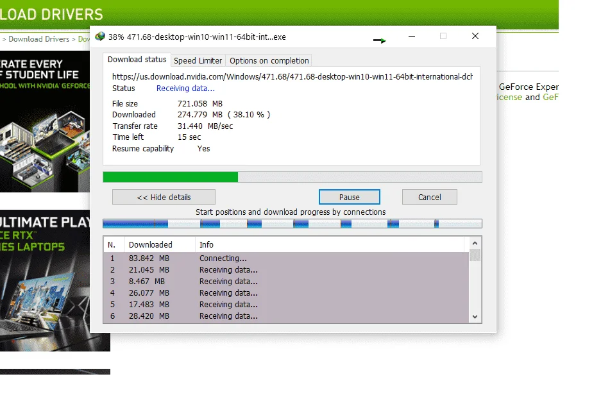Open the Ultimate Play RTX laptops banner
This screenshot has width=610, height=406.
pos(45,280)
